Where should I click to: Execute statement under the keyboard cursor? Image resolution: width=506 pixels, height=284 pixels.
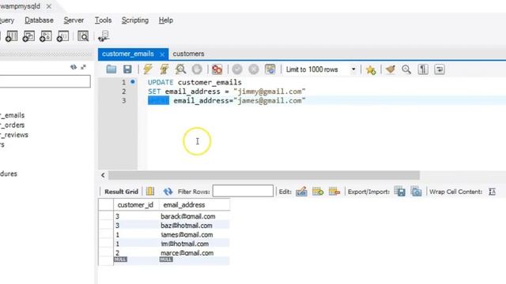(x=164, y=69)
